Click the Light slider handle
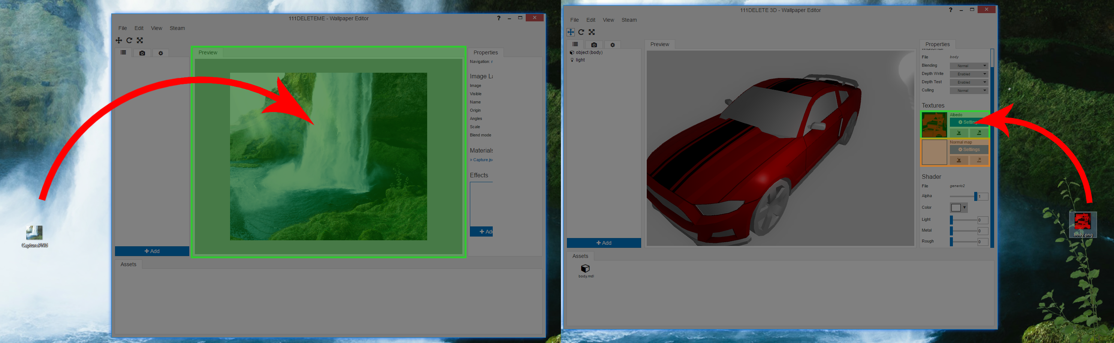 point(951,220)
